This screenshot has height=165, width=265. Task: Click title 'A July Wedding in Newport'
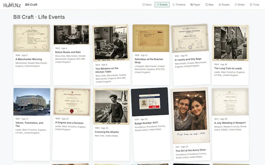230,123
